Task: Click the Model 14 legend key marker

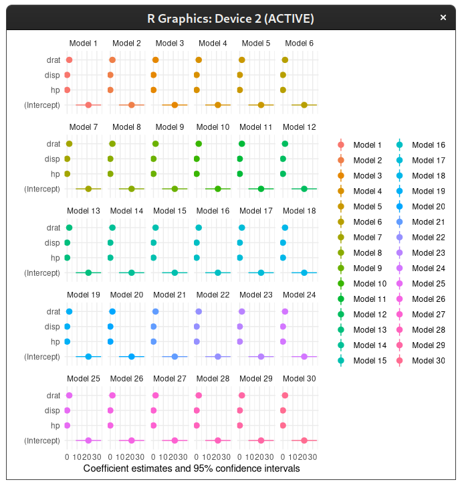Action: 341,345
